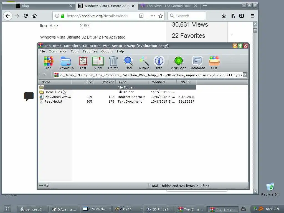The image size is (284, 213).
Task: Toggle reader view in address bar
Action: click(141, 16)
